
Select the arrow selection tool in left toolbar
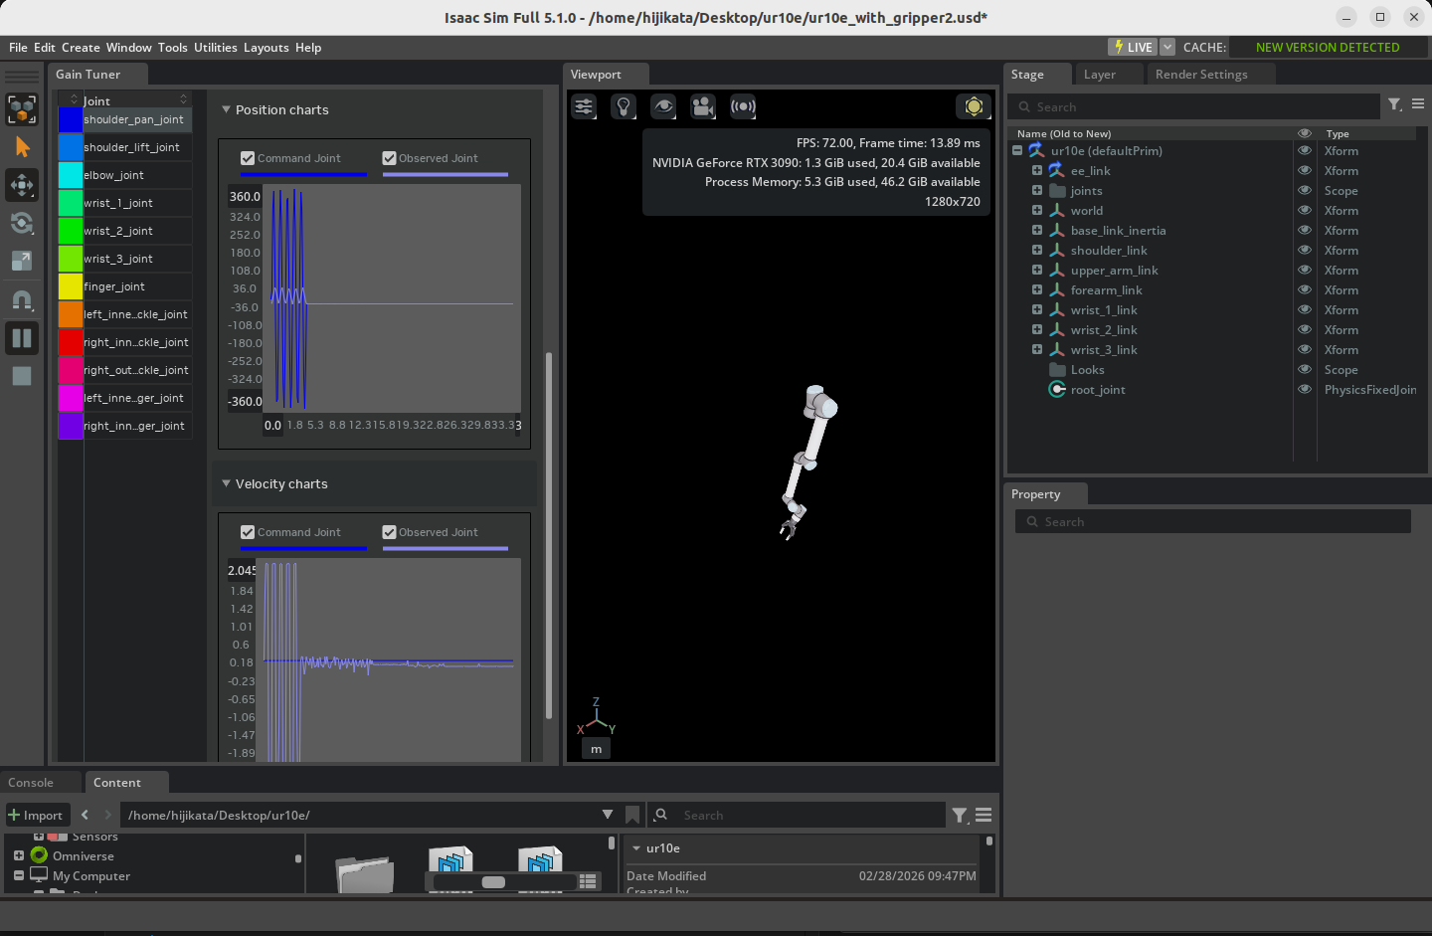point(22,148)
